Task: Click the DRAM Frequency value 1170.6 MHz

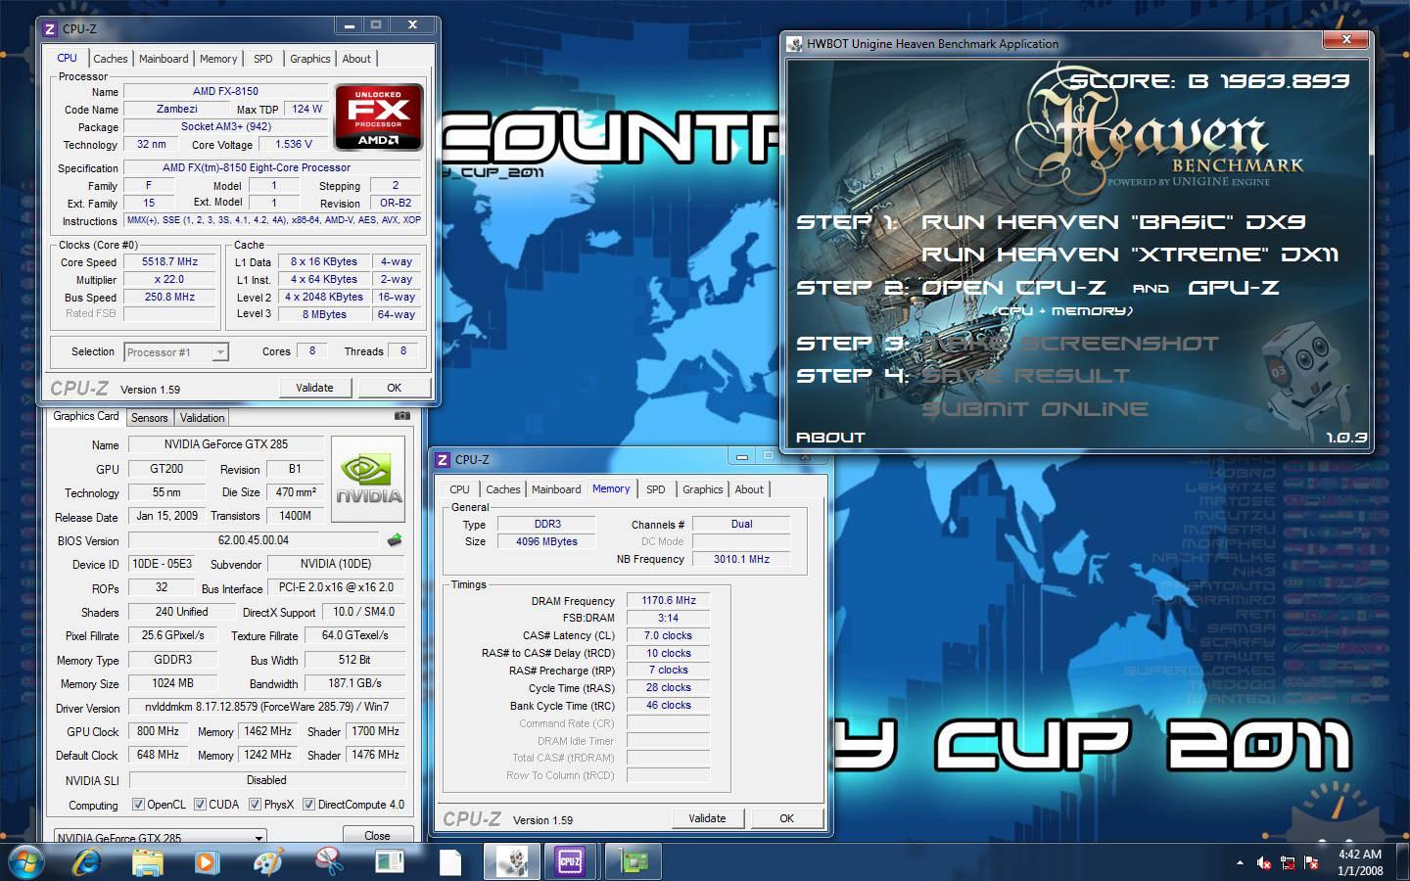Action: pos(669,601)
